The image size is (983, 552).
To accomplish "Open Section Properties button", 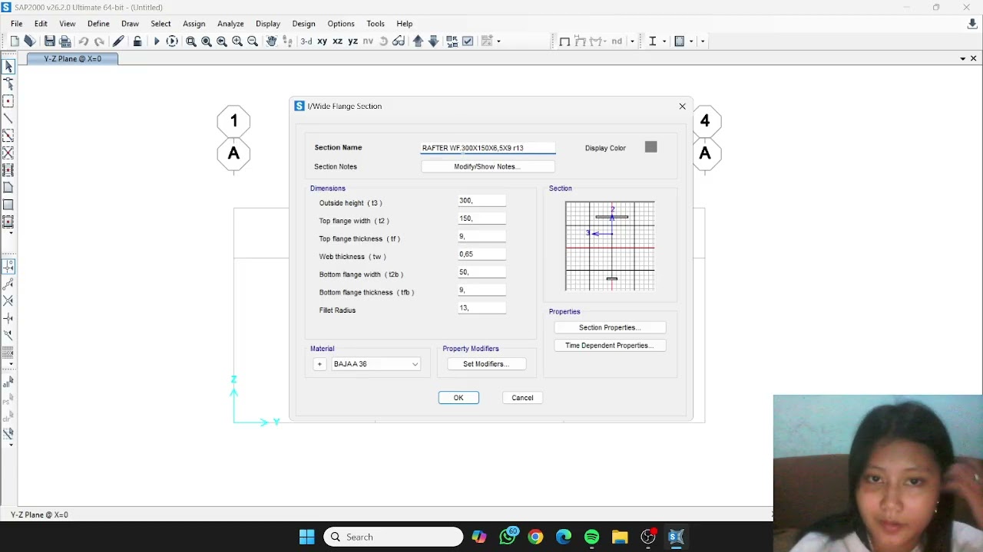I will (610, 327).
